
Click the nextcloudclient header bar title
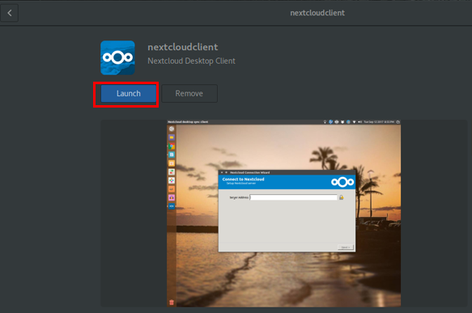point(317,13)
